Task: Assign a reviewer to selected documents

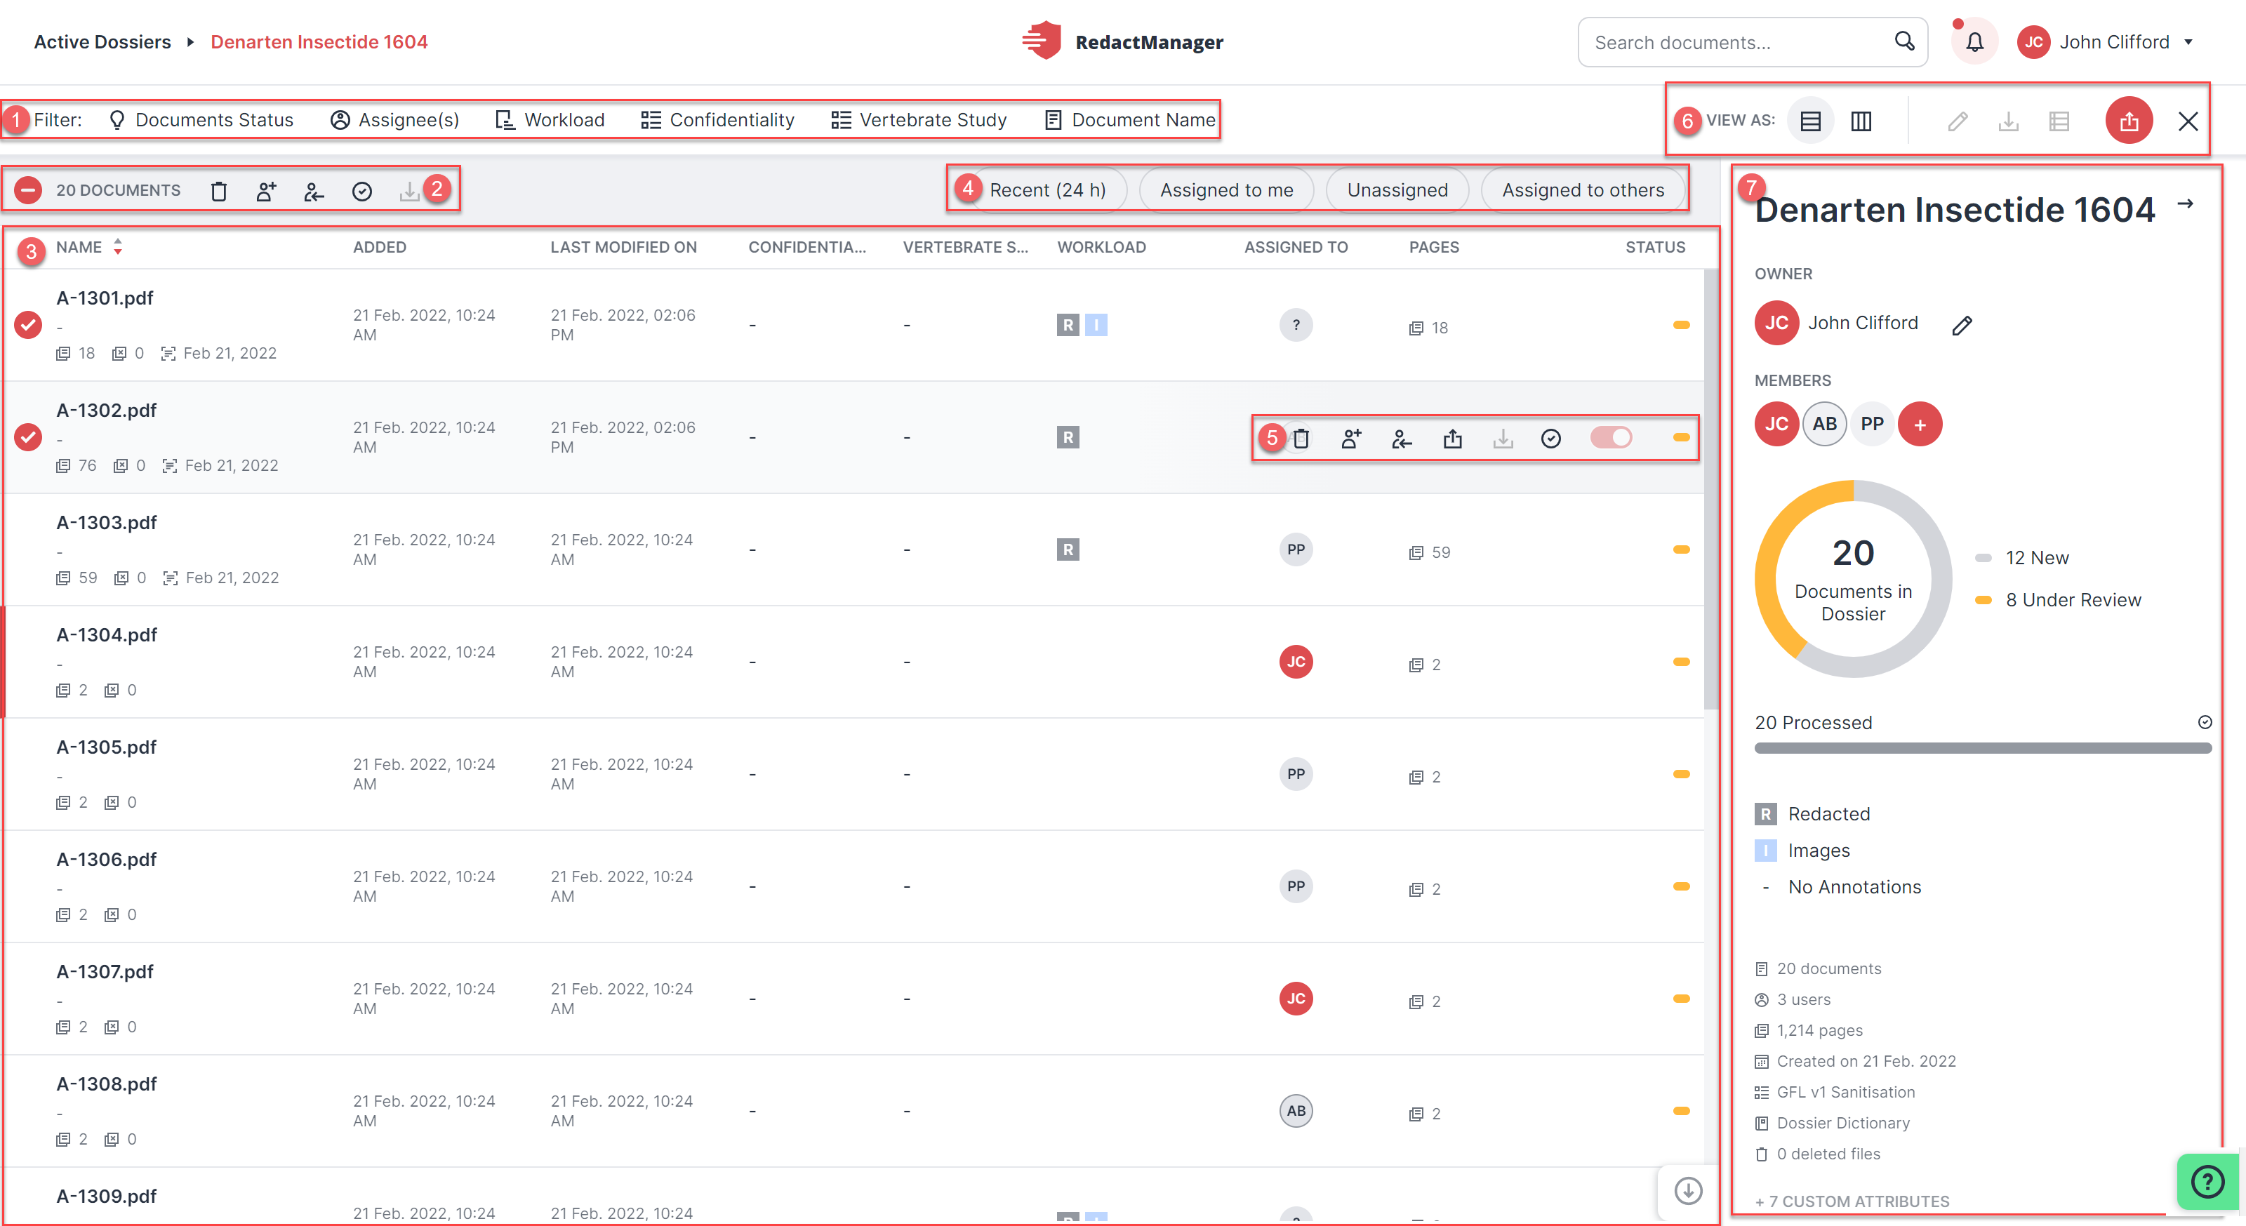Action: pyautogui.click(x=266, y=191)
